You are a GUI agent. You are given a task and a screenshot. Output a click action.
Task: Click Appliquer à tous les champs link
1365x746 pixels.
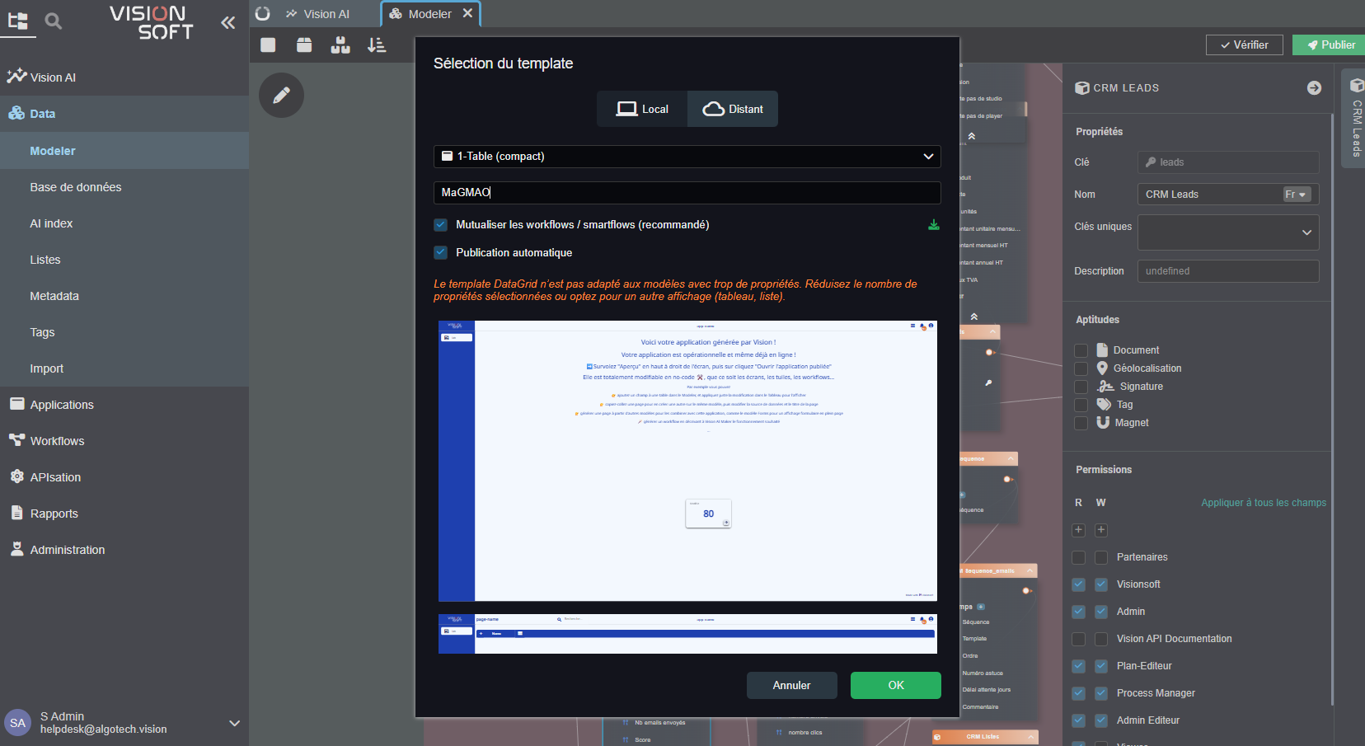coord(1263,503)
